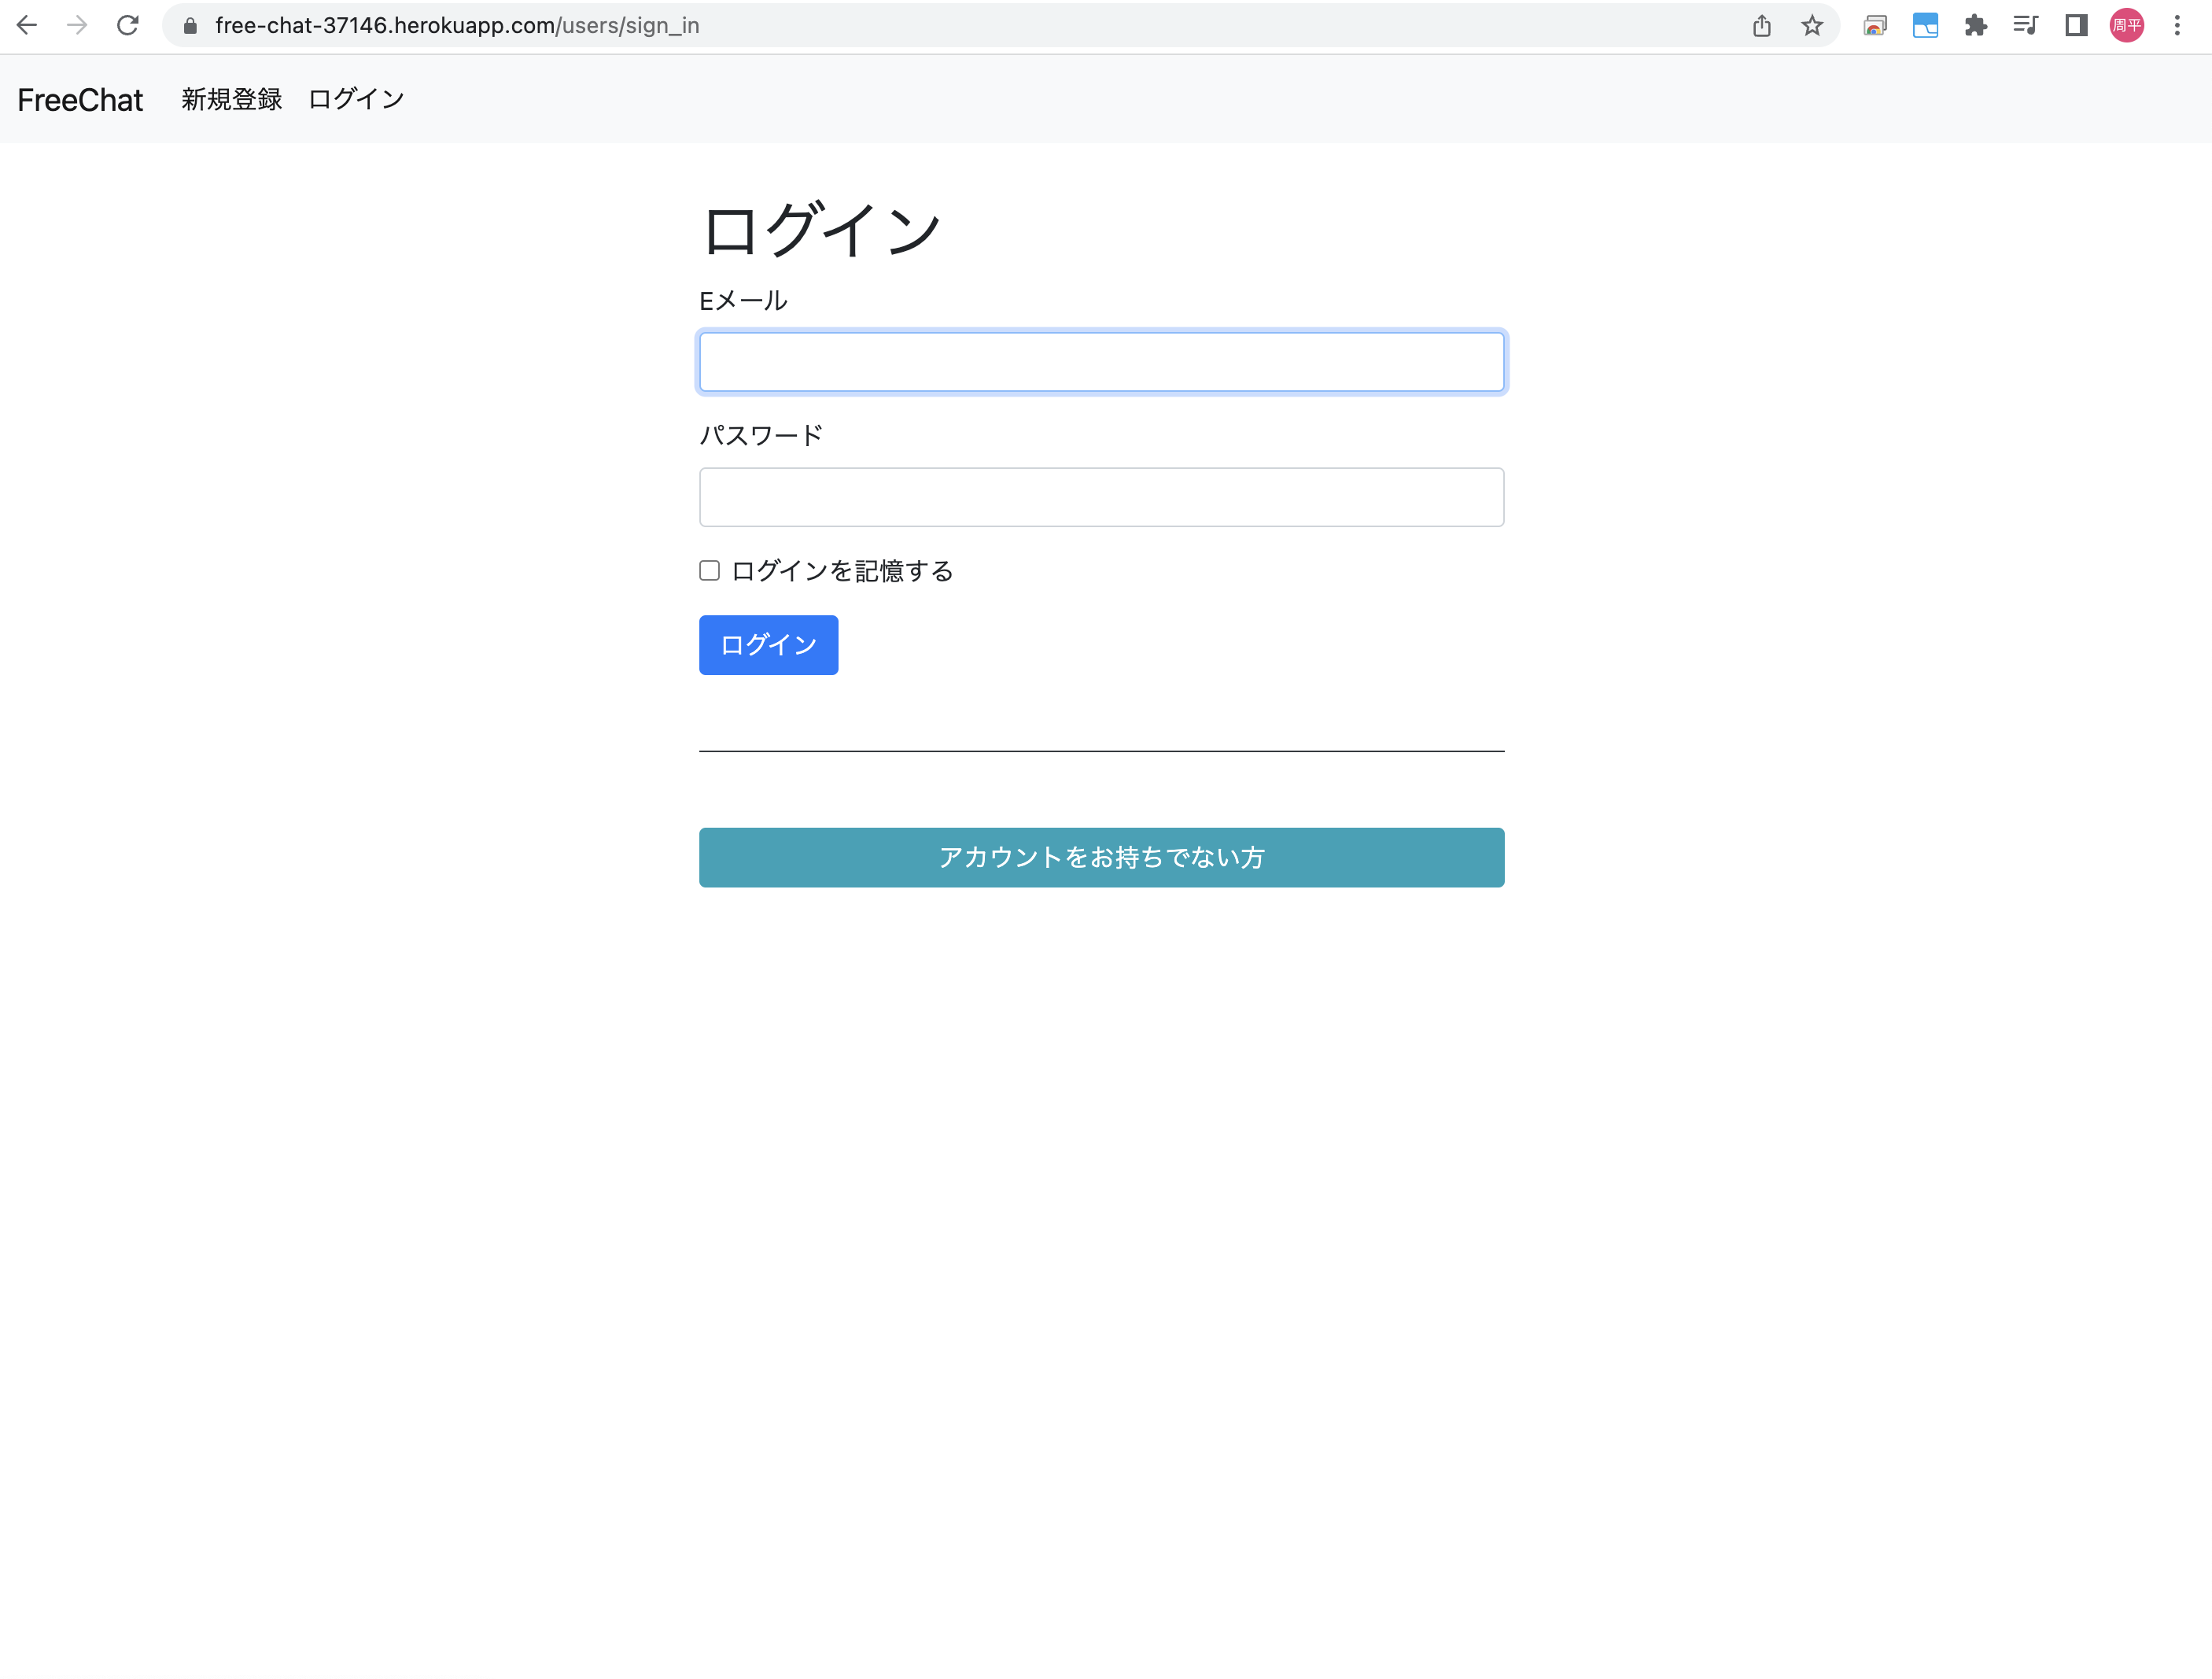Enable the ログインを記憶する checkbox
This screenshot has height=1679, width=2212.
coord(709,570)
